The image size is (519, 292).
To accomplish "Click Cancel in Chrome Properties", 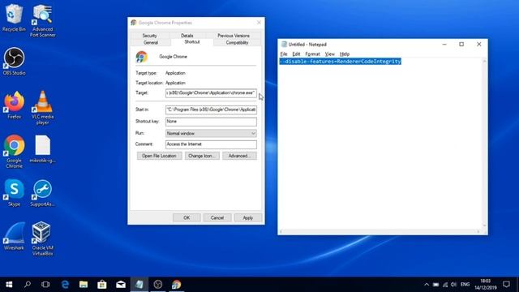I will pyautogui.click(x=217, y=218).
